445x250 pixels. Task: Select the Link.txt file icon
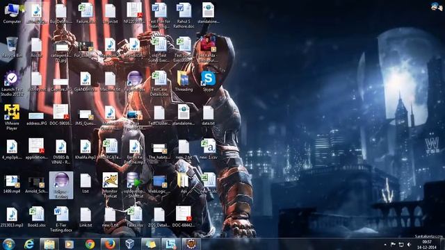[86, 217]
